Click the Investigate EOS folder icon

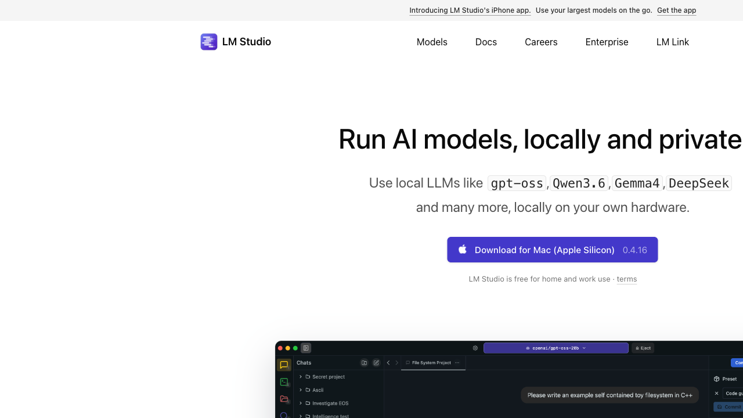[308, 403]
